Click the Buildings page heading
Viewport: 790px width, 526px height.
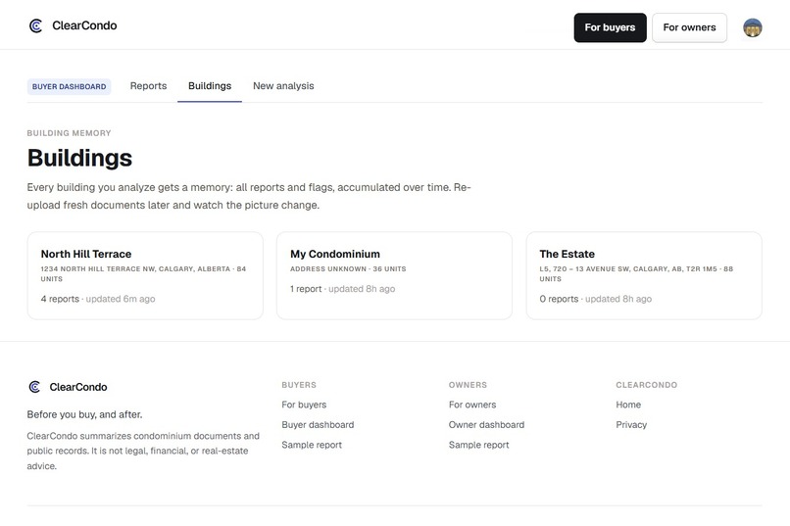tap(79, 158)
